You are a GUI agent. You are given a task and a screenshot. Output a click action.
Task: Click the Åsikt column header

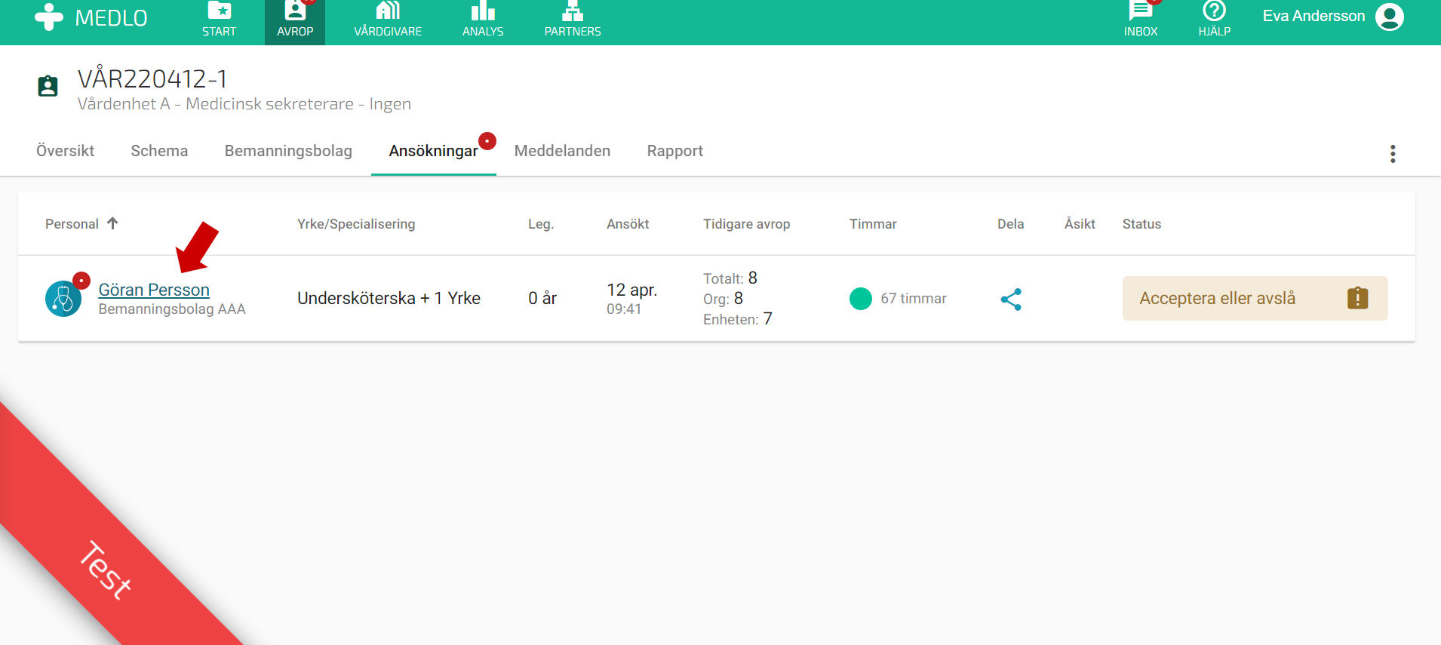[1080, 223]
